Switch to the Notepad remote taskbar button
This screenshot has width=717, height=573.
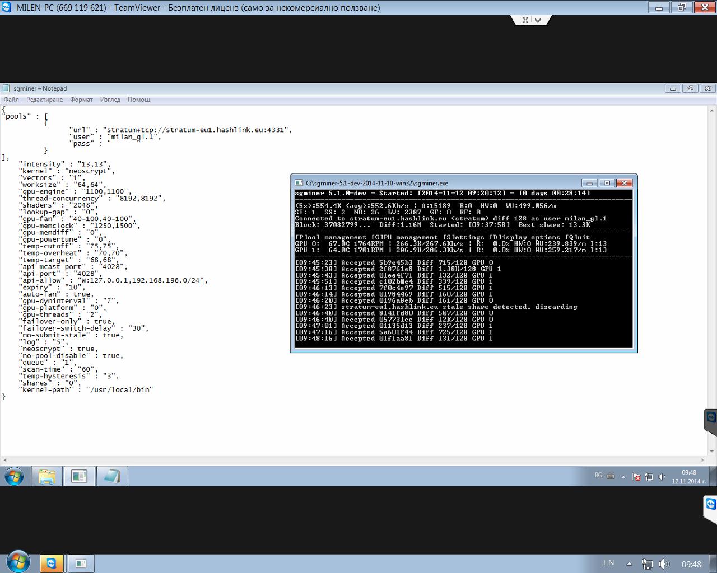pyautogui.click(x=111, y=477)
